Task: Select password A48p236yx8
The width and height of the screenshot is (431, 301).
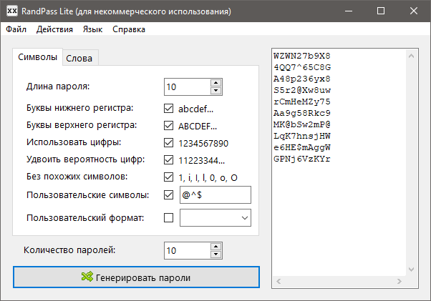Action: [302, 79]
